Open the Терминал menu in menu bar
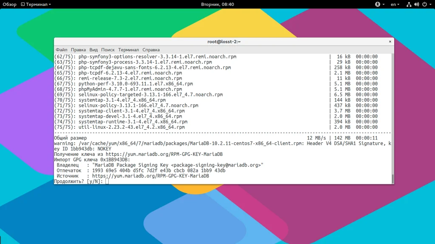435x244 pixels. pos(128,50)
